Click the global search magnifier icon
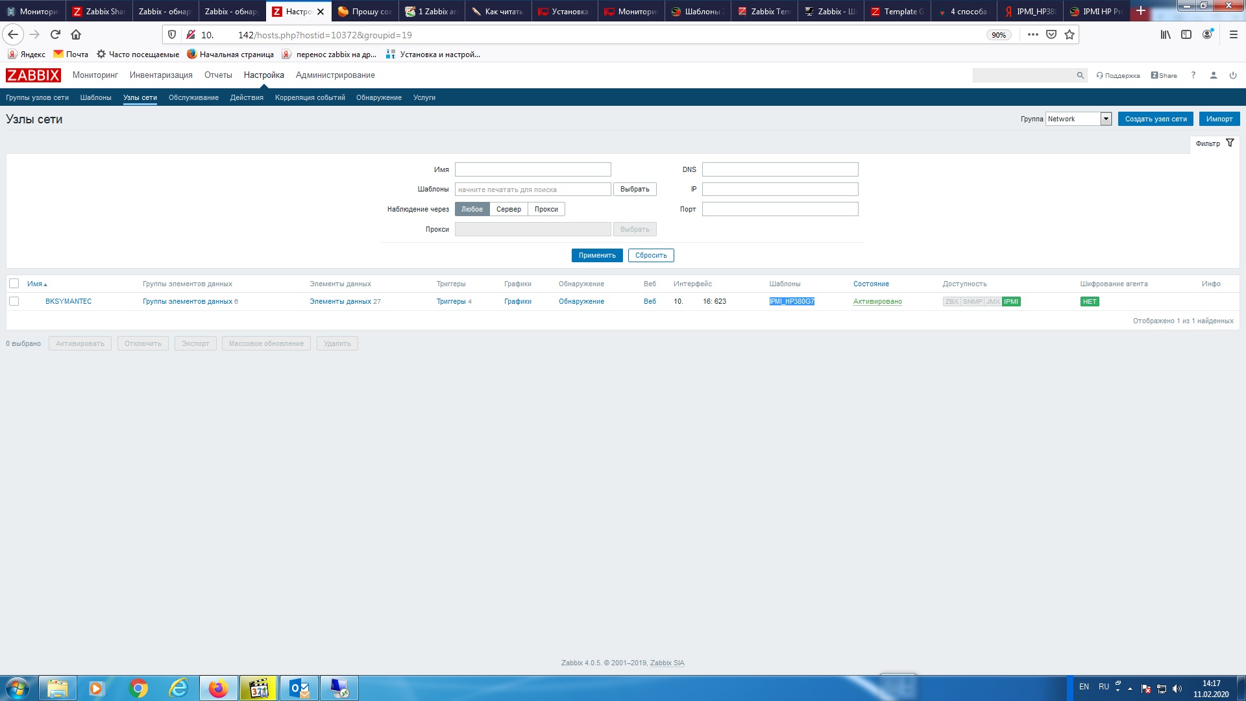 point(1080,75)
